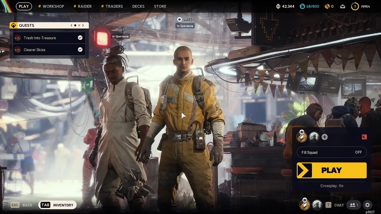The image size is (381, 214).
Task: Click the T key chat shortcut icon
Action: [328, 205]
